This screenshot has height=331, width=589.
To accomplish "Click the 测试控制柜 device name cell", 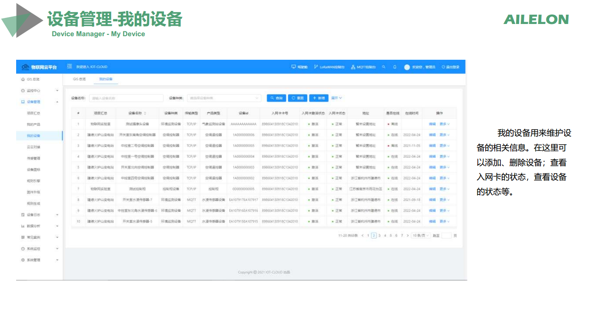I will coord(137,189).
